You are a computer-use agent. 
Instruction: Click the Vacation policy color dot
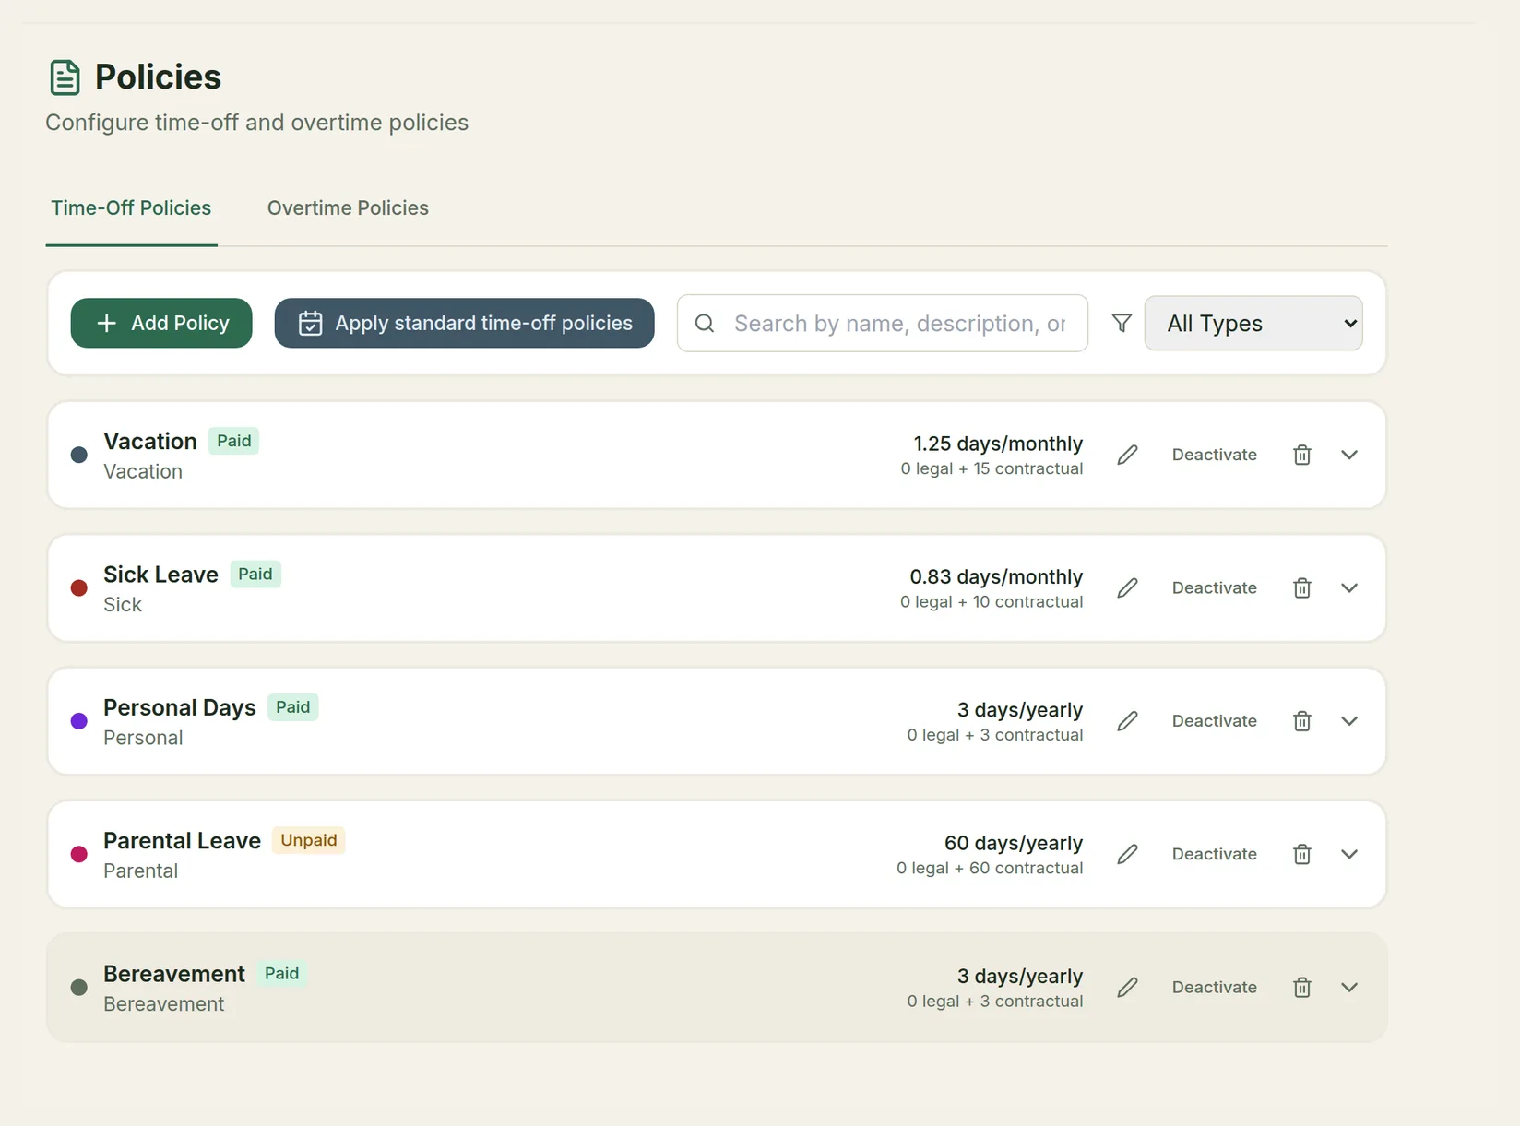pyautogui.click(x=79, y=455)
